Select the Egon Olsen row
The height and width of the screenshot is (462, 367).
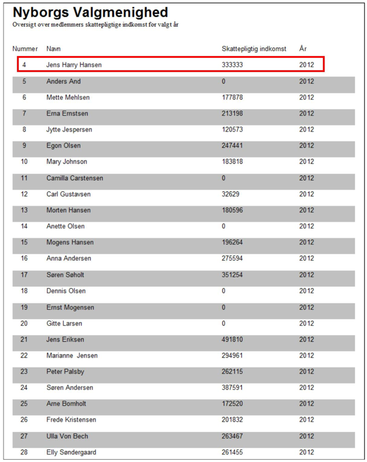(x=183, y=149)
